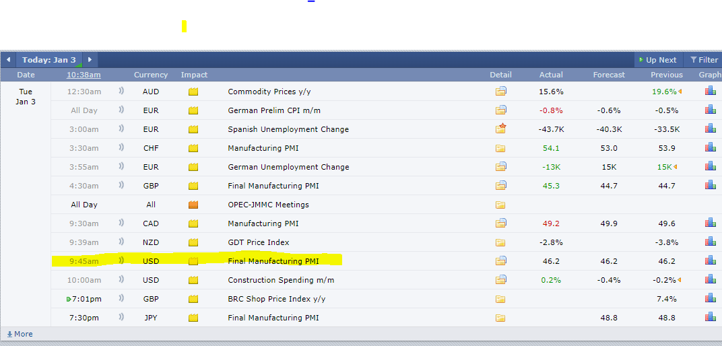This screenshot has height=346, width=722.
Task: Toggle alert bell for 3:55am German Unemployment
Action: click(121, 166)
